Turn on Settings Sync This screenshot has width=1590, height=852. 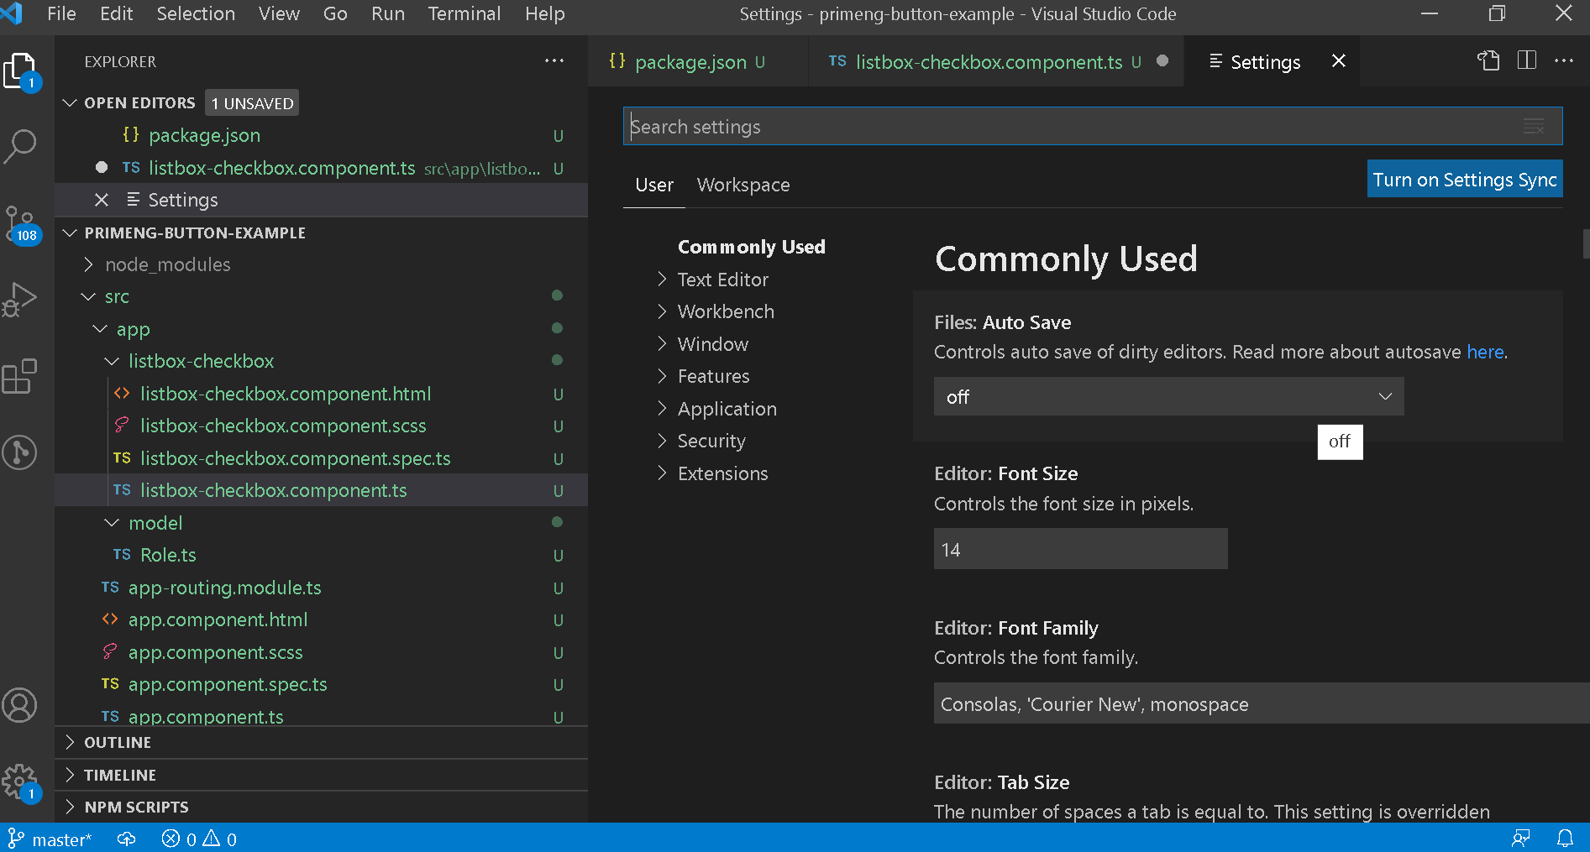coord(1465,179)
